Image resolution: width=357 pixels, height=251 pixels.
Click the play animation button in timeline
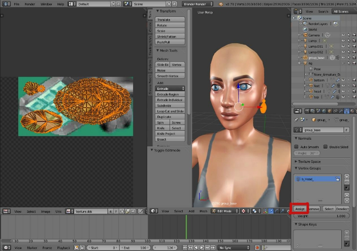tap(202, 247)
